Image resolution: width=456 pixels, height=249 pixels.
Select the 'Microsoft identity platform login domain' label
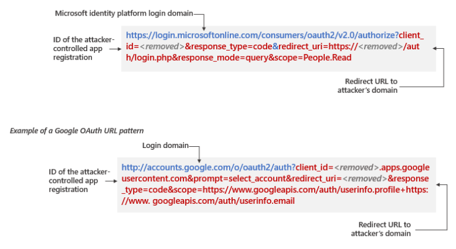(124, 12)
